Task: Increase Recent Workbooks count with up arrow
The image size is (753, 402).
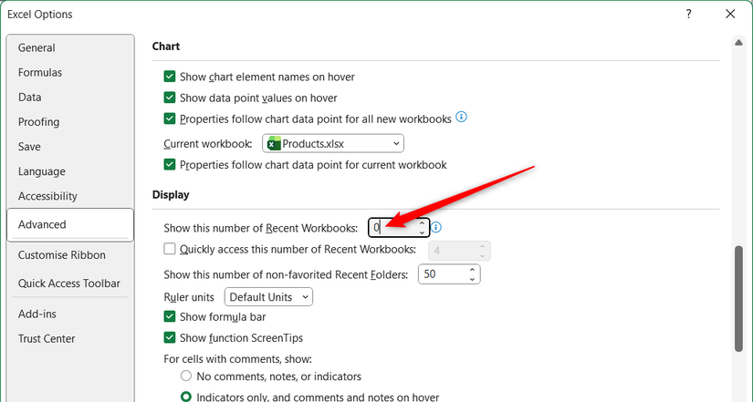Action: pos(422,223)
